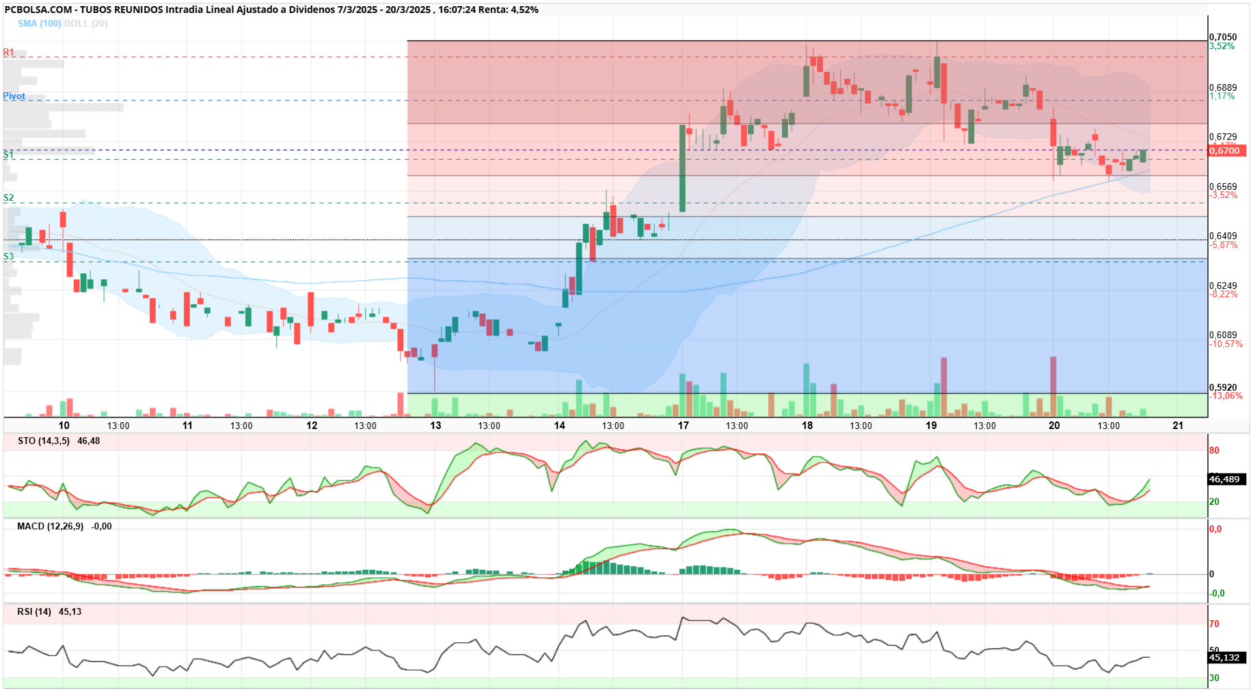The image size is (1253, 692).
Task: Click the current price tag 0,6700
Action: pos(1227,151)
